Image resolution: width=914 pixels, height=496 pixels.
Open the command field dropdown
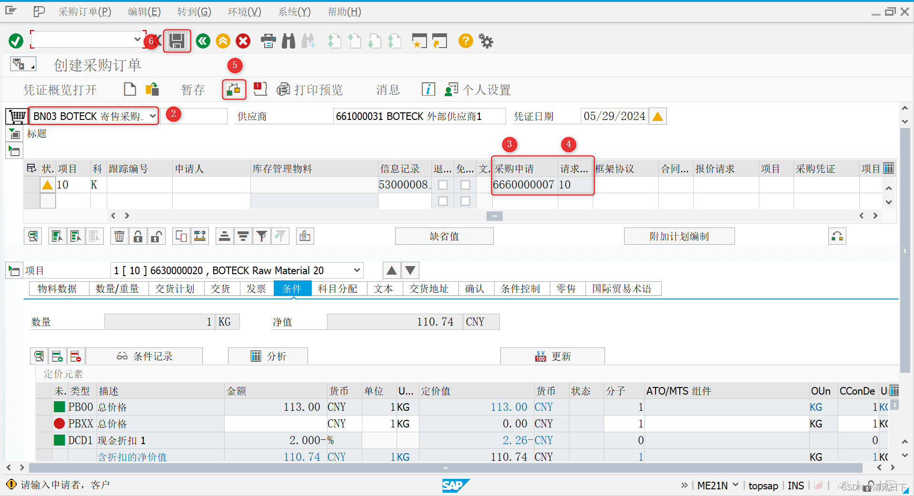pyautogui.click(x=137, y=40)
